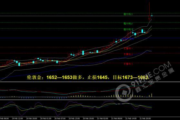Click the tallest yellow MACD histogram bar at right

(152, 95)
